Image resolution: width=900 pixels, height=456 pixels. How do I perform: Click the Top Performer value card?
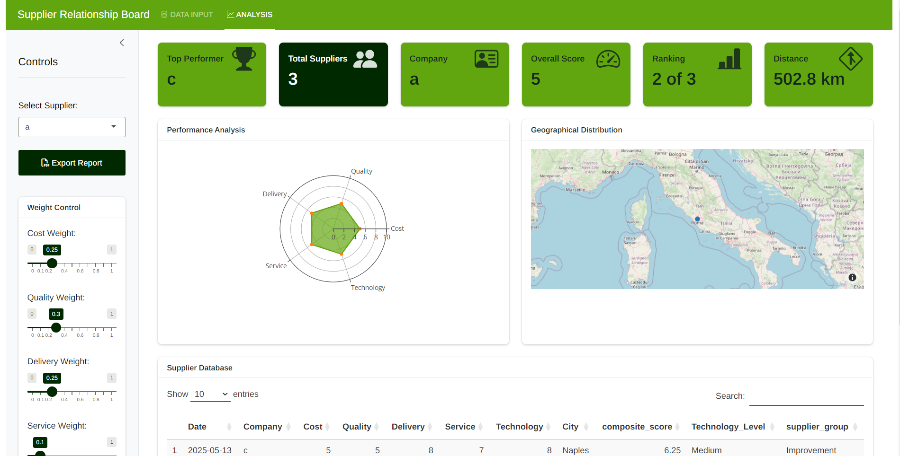click(x=212, y=74)
